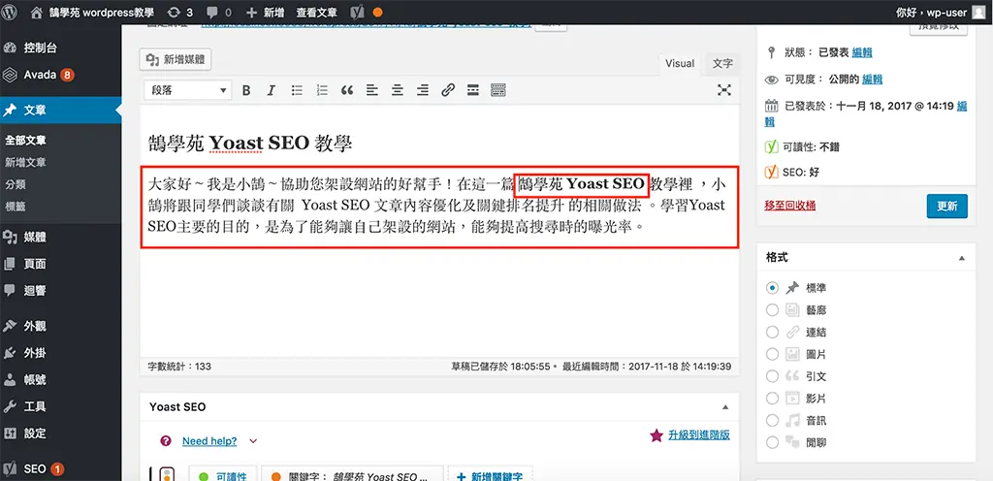Open 分類 categories submenu
993x481 pixels.
tap(16, 185)
